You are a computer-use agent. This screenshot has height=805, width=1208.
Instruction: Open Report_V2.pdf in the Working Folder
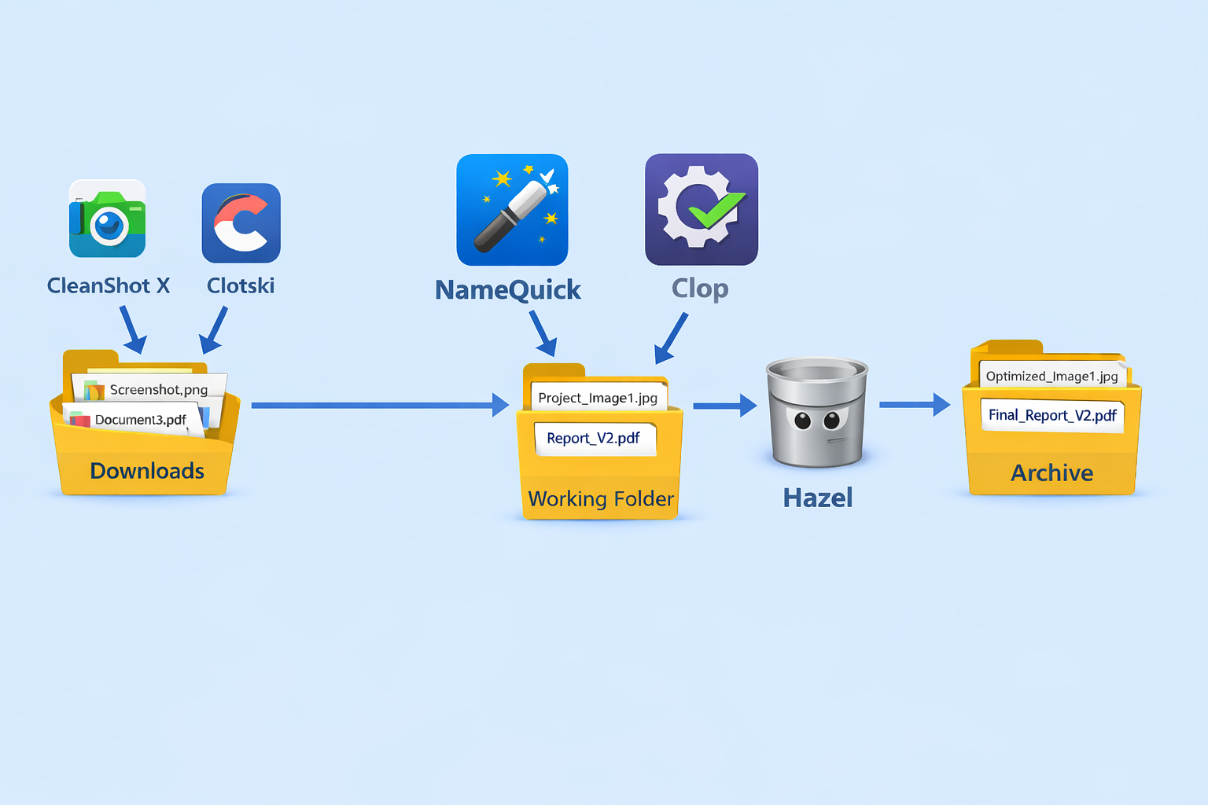click(595, 439)
